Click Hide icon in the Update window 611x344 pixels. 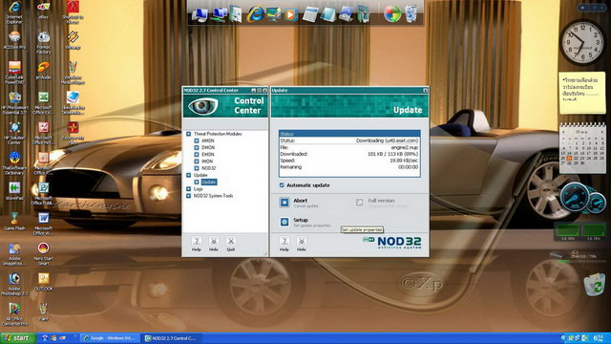[302, 242]
